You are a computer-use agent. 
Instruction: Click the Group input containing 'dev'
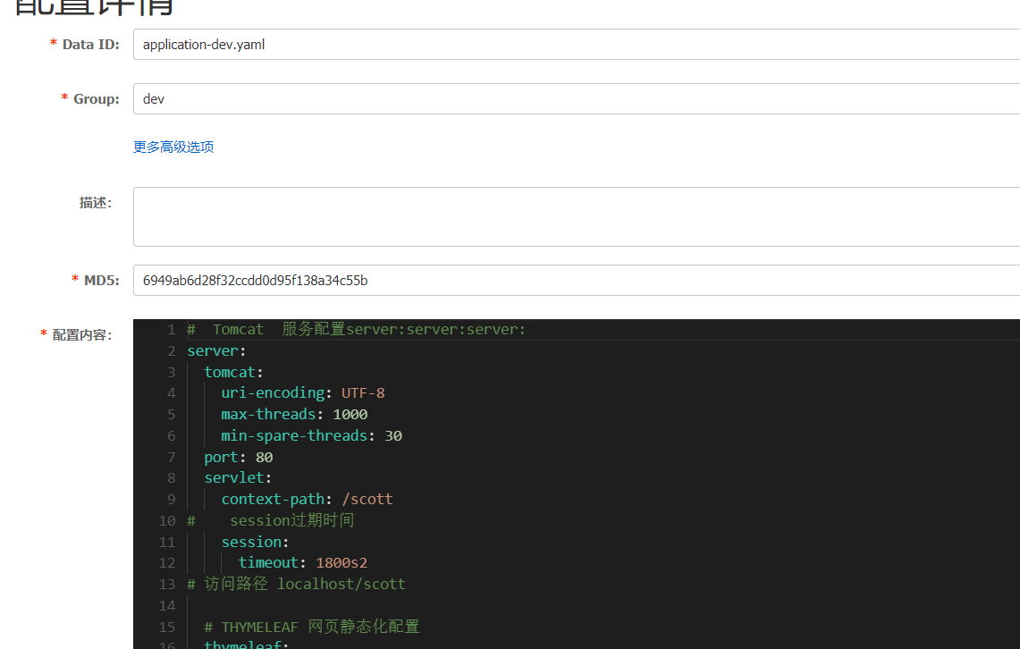358,98
